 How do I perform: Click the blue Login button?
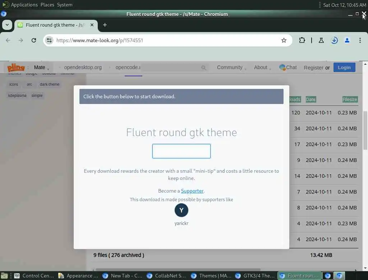pos(344,67)
